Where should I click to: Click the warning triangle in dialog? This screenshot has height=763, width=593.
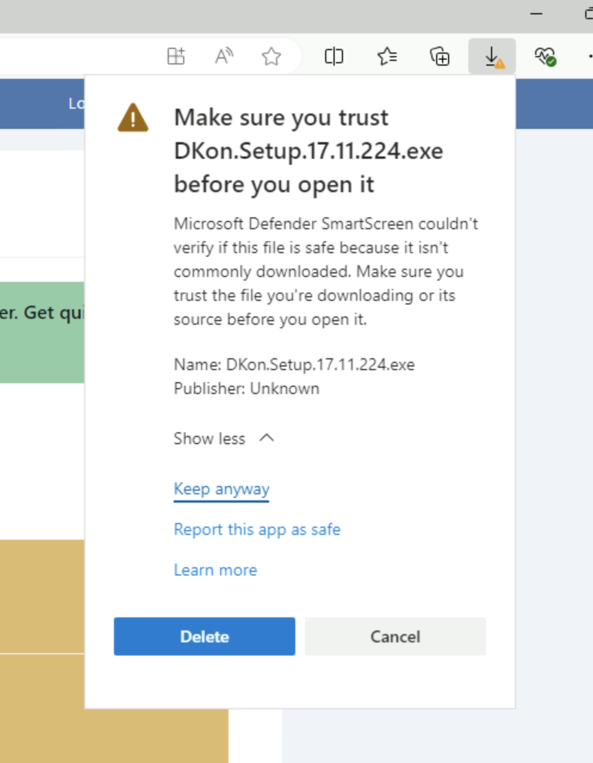[133, 118]
